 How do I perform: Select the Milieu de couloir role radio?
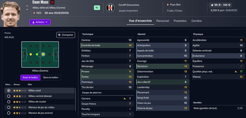point(9,102)
